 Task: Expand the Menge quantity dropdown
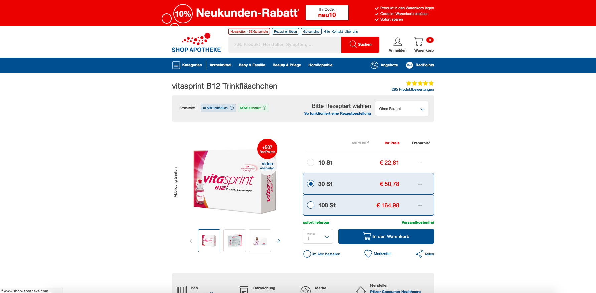pyautogui.click(x=318, y=236)
